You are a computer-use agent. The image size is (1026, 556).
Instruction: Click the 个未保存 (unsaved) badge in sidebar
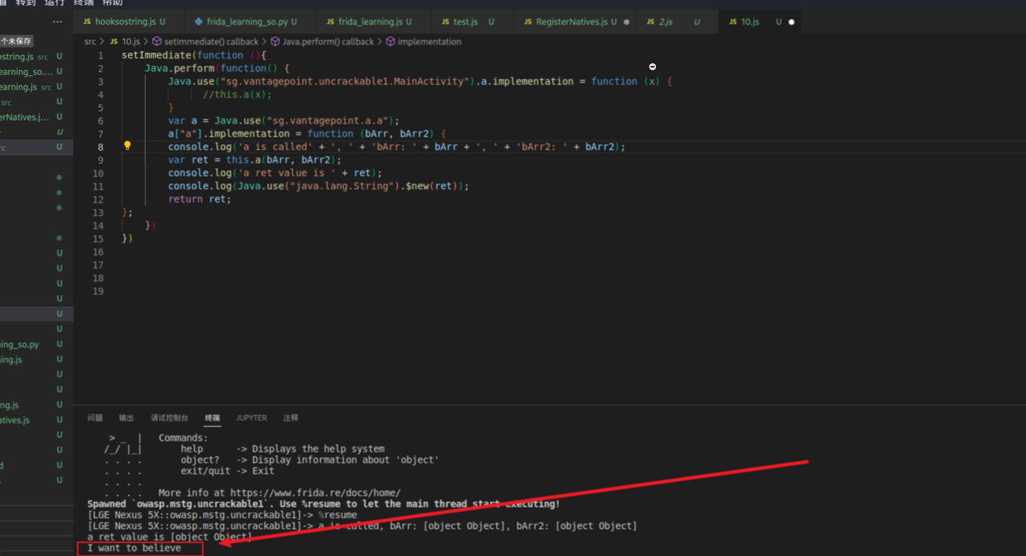[17, 41]
